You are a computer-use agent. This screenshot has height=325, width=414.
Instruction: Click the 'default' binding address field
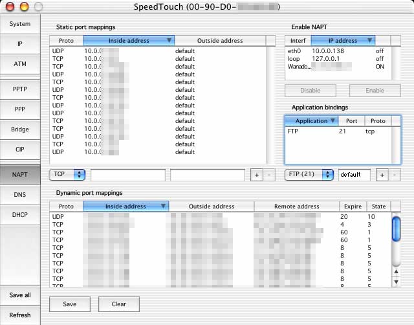354,175
